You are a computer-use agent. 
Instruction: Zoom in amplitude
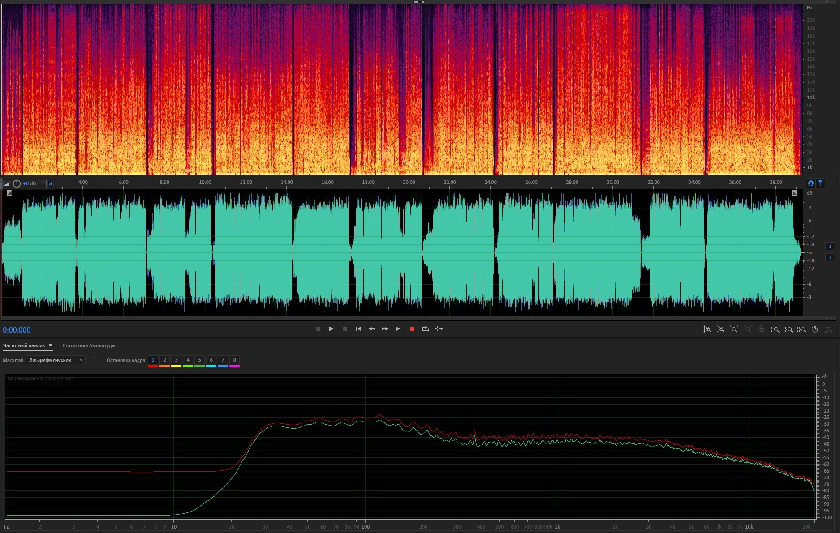[707, 329]
